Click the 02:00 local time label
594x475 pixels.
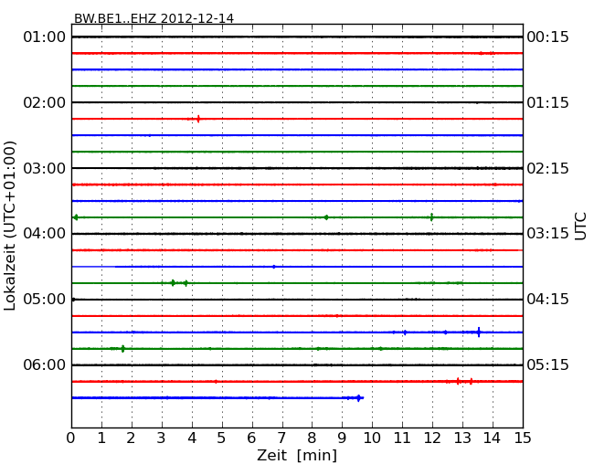[x=45, y=102]
